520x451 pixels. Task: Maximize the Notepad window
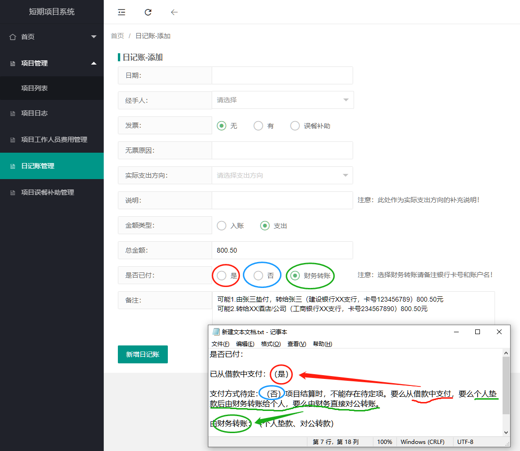(478, 332)
